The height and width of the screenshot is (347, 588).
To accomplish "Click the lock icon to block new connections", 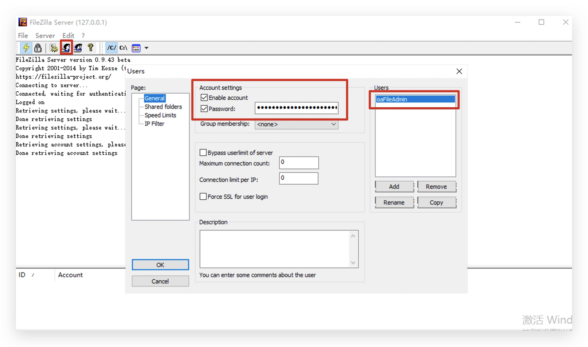I will (38, 48).
